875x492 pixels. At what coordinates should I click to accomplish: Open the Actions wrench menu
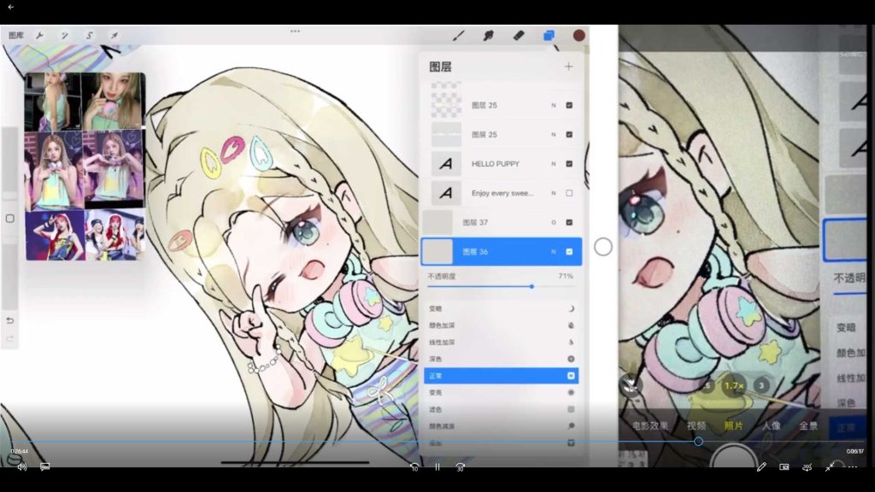coord(39,36)
